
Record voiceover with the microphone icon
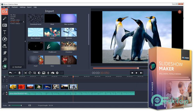tap(48, 73)
